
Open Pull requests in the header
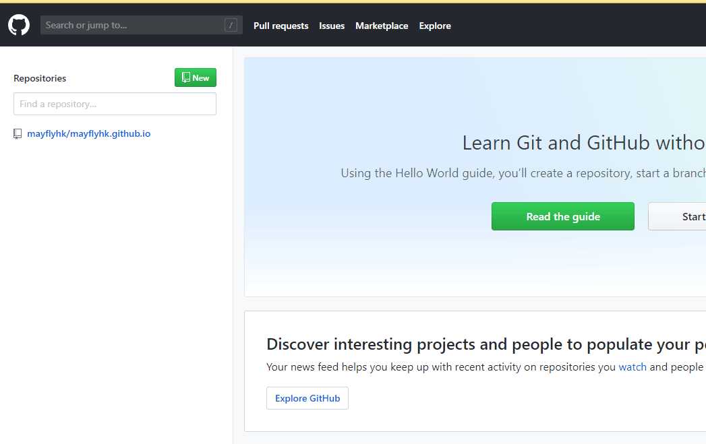(281, 26)
